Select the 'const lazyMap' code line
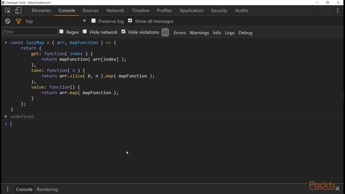The image size is (345, 194). (63, 43)
